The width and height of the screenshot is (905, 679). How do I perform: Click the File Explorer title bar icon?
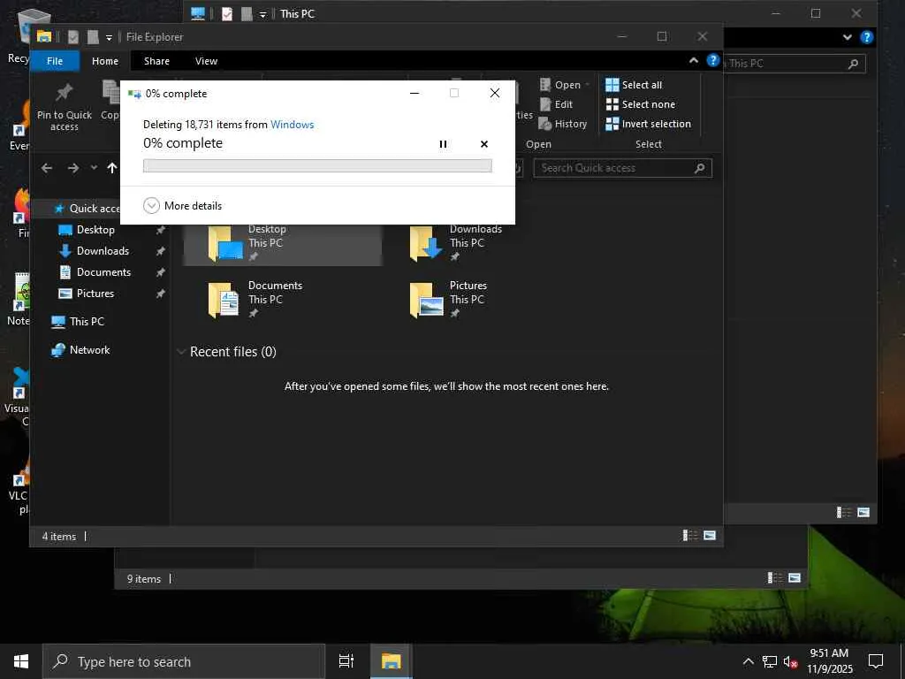[44, 36]
